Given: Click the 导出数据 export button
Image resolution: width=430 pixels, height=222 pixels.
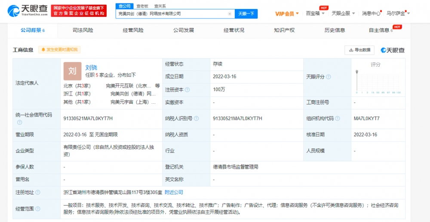Looking at the screenshot, I should point(359,50).
